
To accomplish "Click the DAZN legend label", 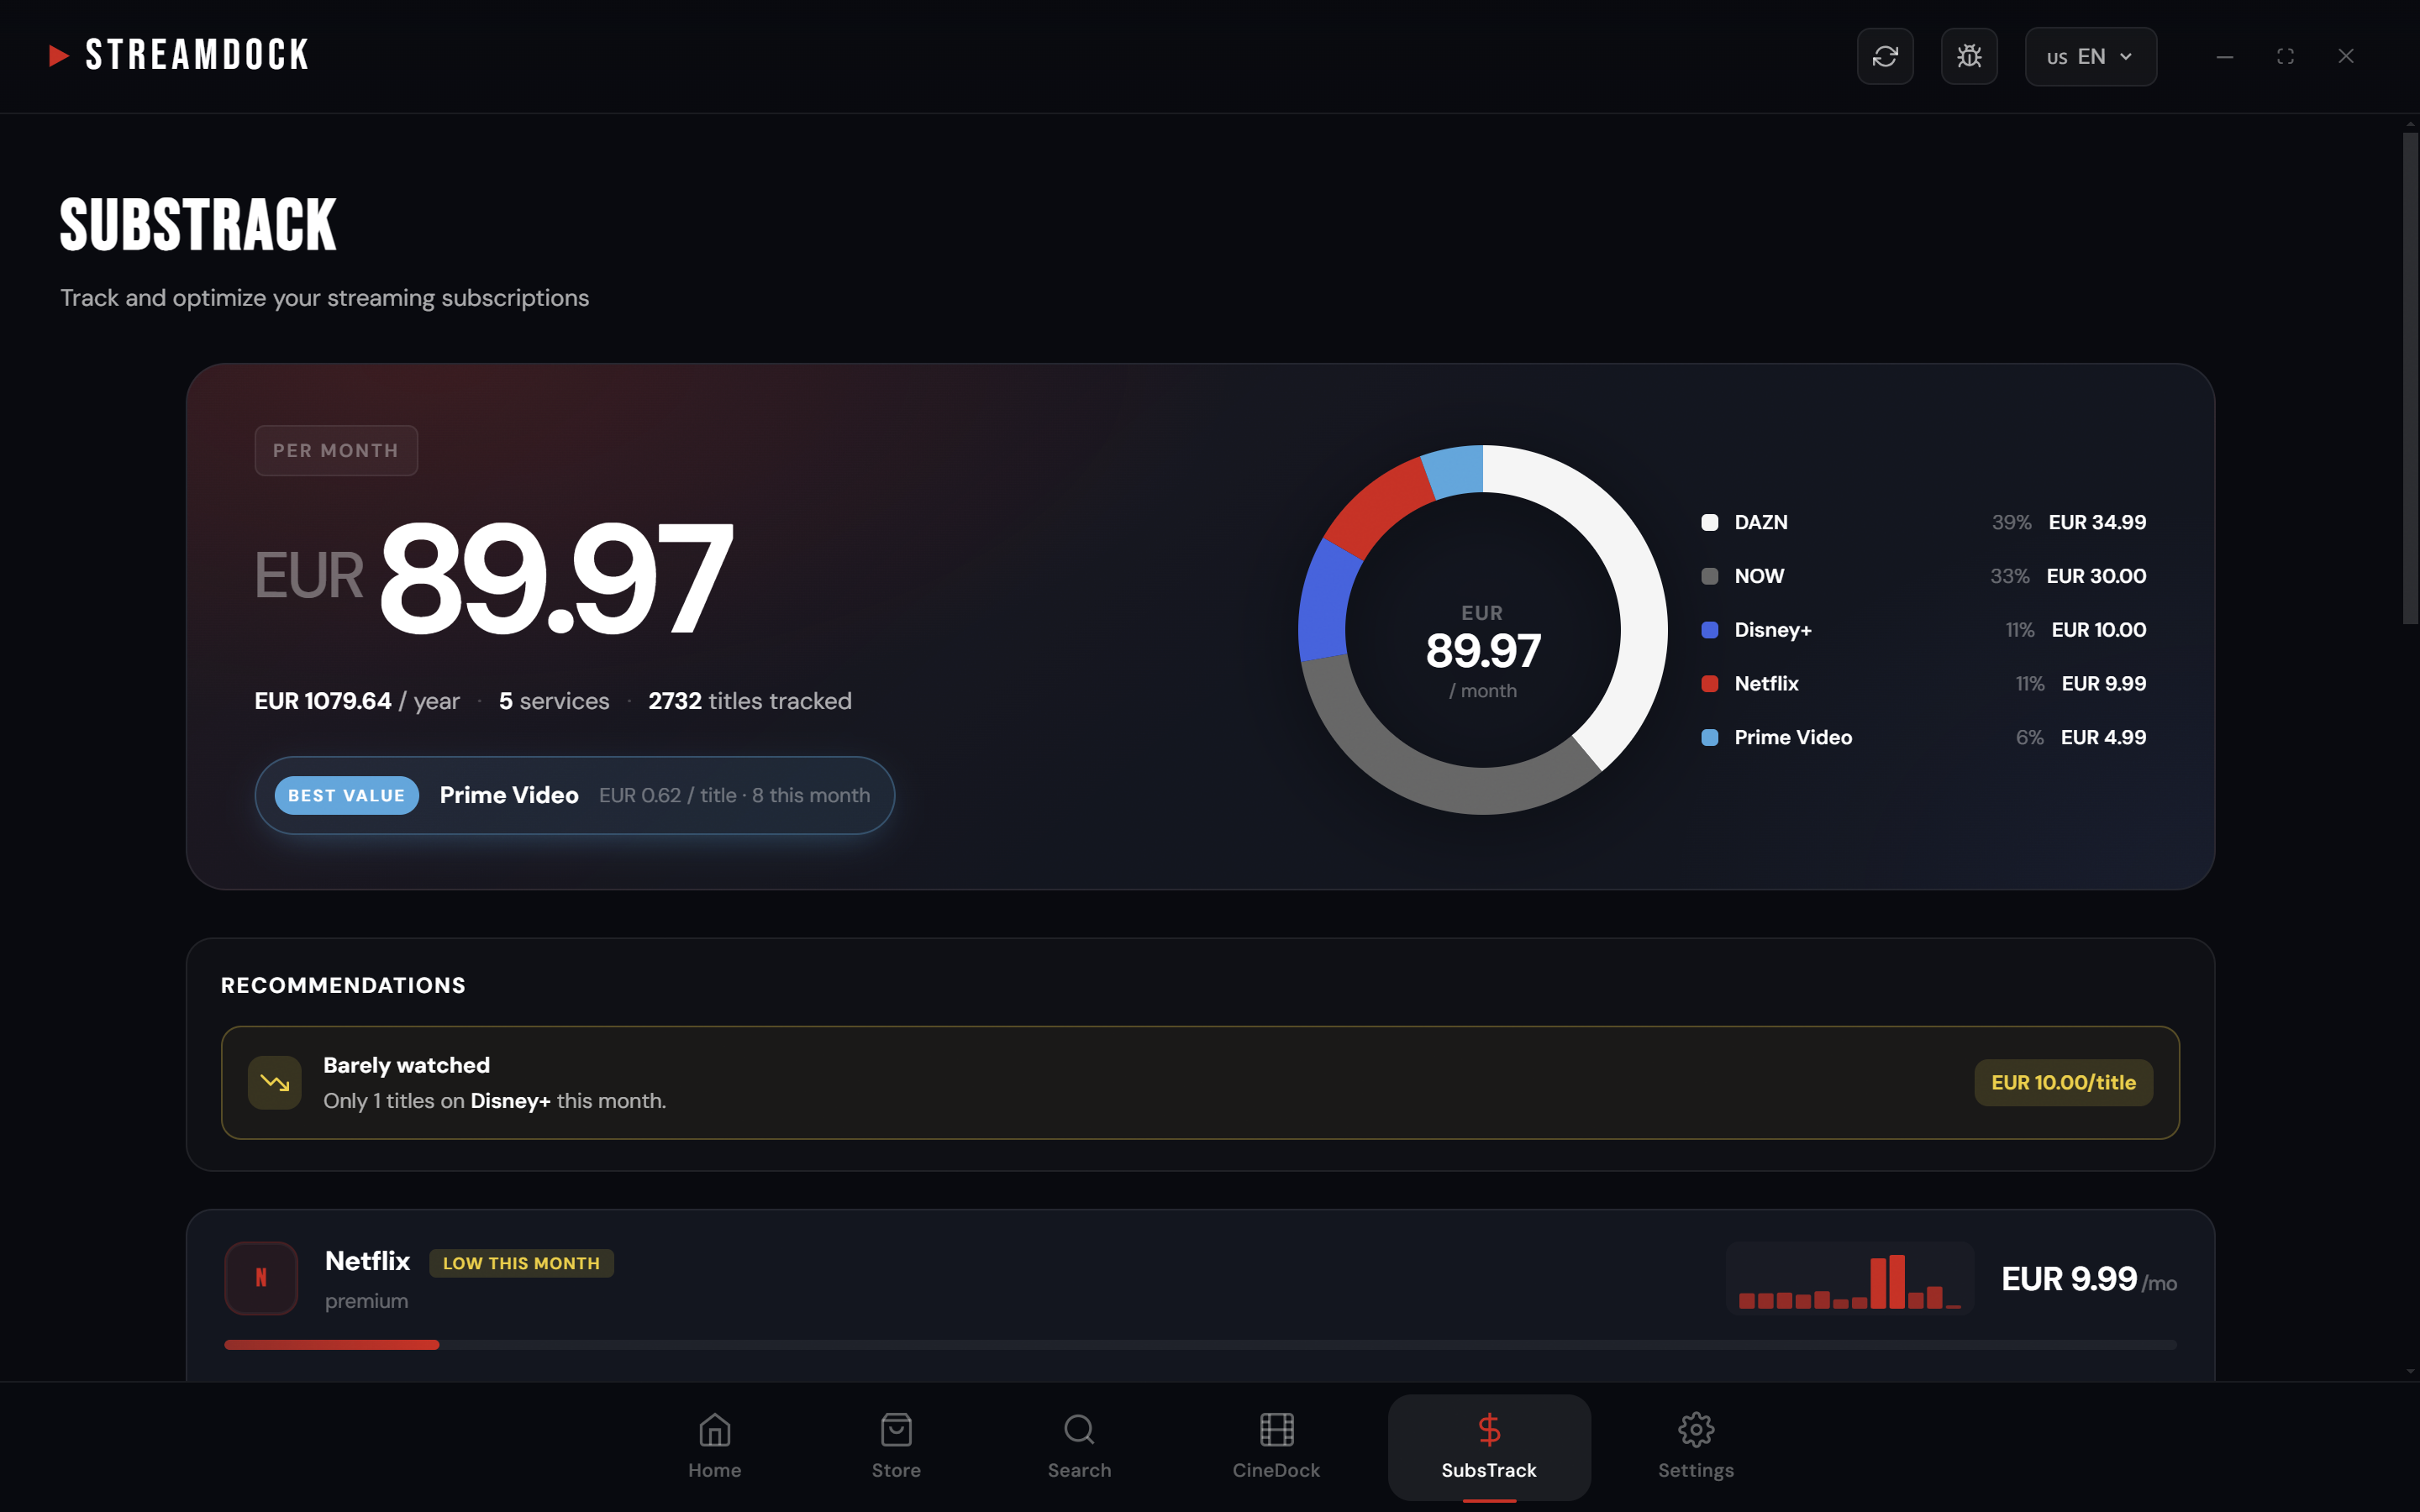I will pyautogui.click(x=1761, y=522).
